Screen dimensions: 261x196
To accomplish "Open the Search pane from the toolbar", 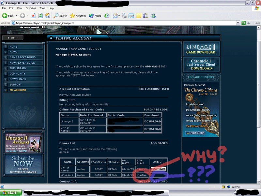I will tap(60, 16).
